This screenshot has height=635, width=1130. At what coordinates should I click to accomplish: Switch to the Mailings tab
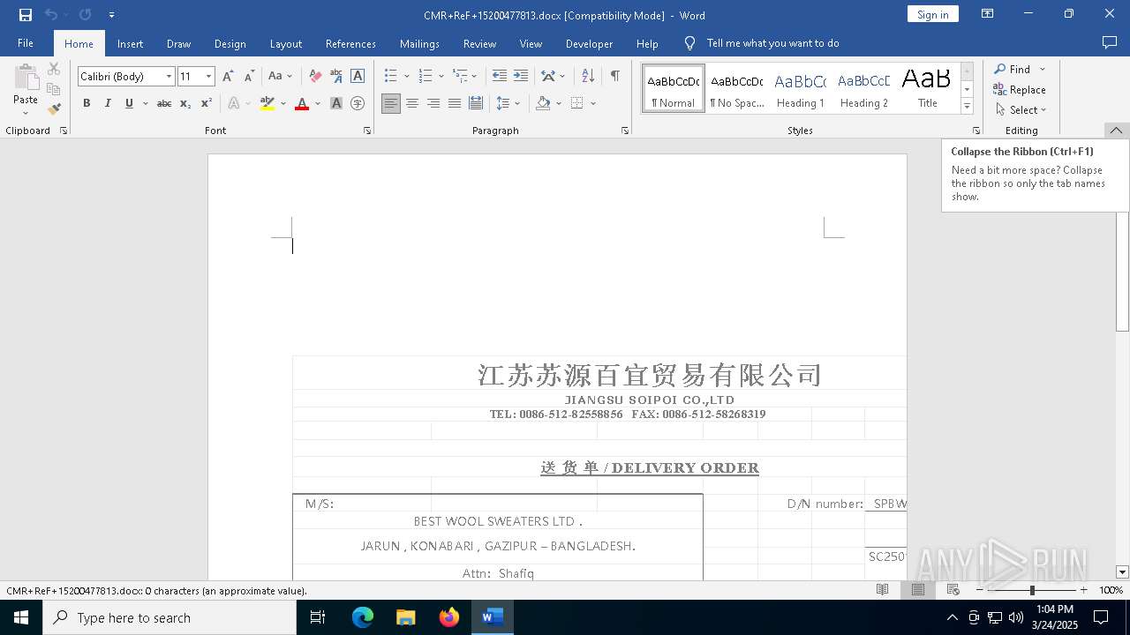pos(419,43)
